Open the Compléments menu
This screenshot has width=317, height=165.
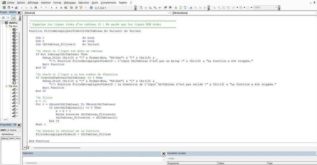click(x=108, y=3)
